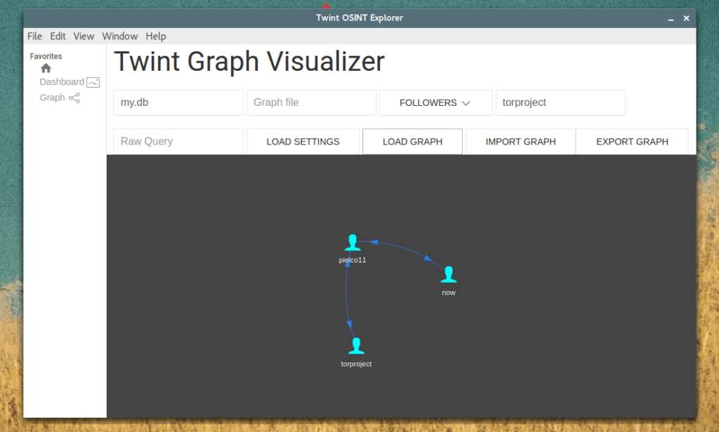
Task: Focus the Raw Query input box
Action: [178, 142]
